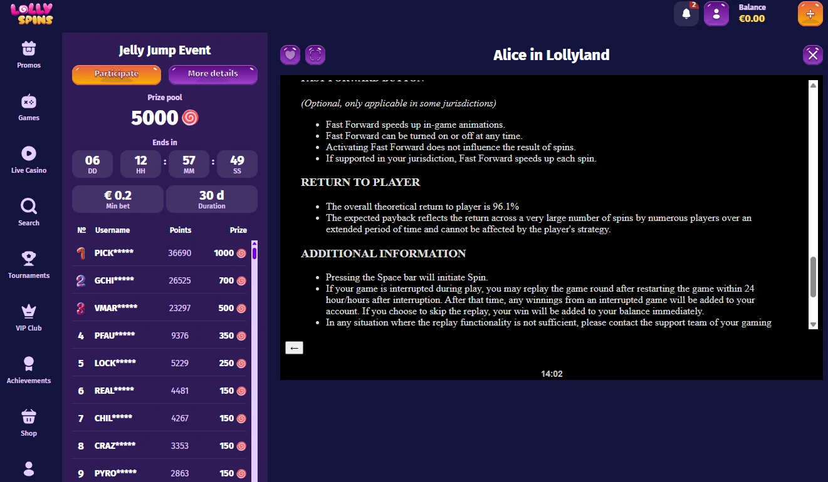Click the leaderboard scrollbar thumb
Screen dimensions: 828x482
pos(254,254)
